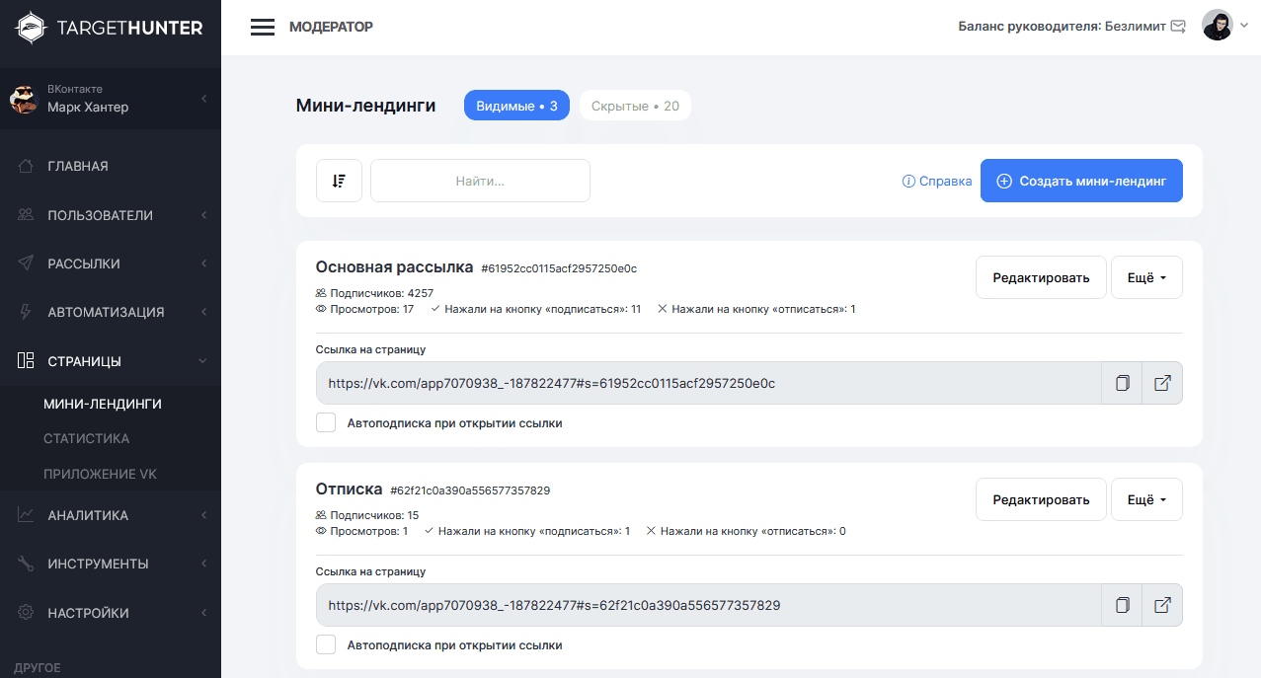Enable auto-subscribe checkbox for Отписка

(x=326, y=645)
